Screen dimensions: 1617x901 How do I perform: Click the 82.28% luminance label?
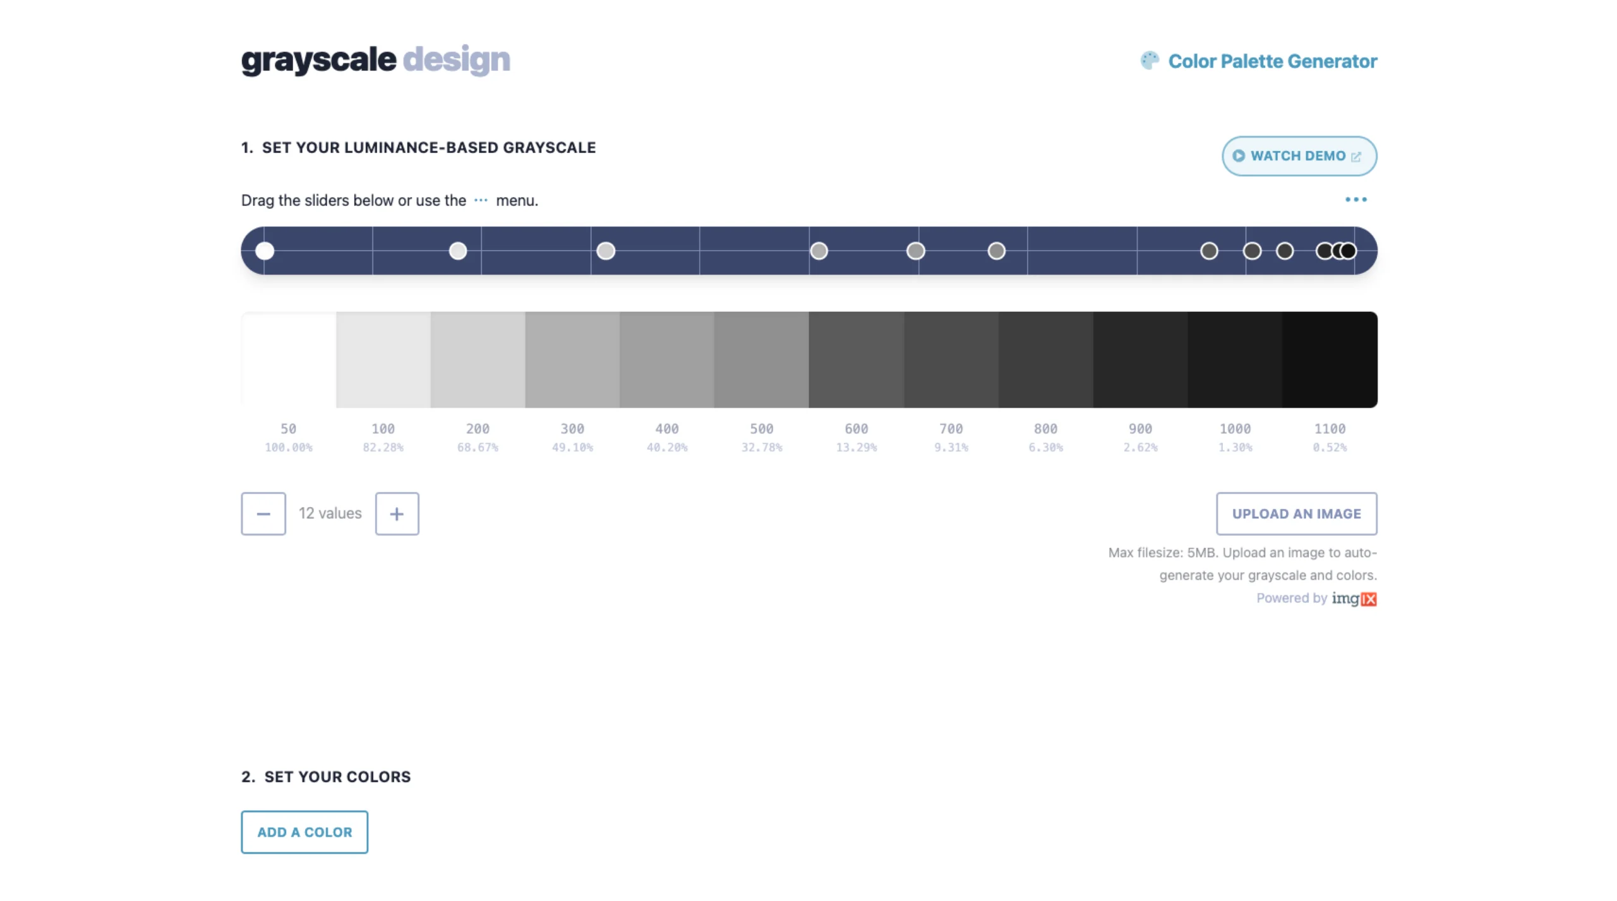pyautogui.click(x=383, y=447)
